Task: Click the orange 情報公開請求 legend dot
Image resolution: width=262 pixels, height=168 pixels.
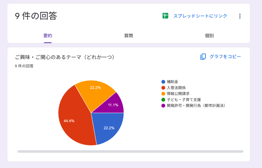Action: 163,93
